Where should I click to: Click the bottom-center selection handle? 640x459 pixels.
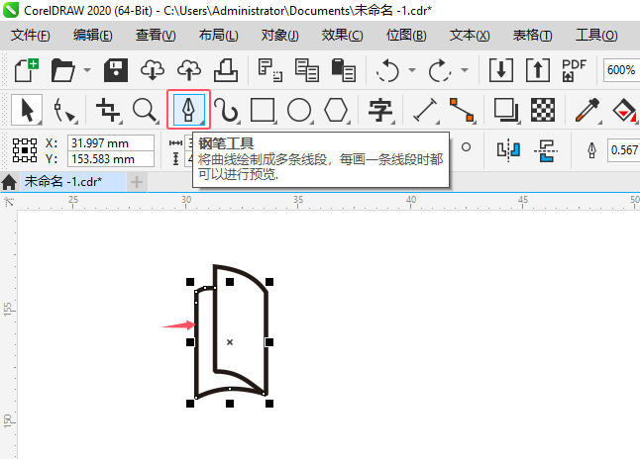coord(230,404)
